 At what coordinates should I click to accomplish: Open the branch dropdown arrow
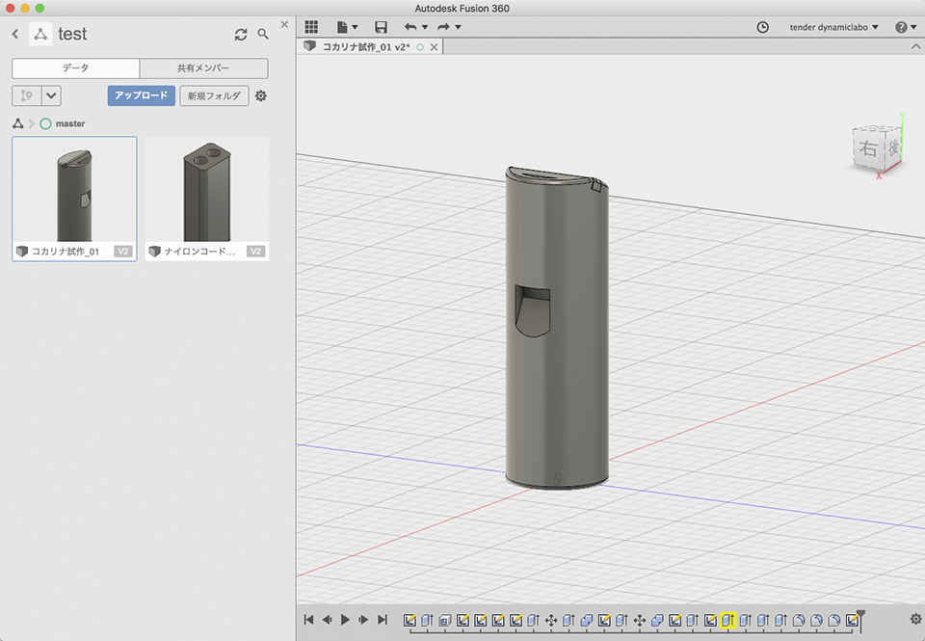click(51, 95)
